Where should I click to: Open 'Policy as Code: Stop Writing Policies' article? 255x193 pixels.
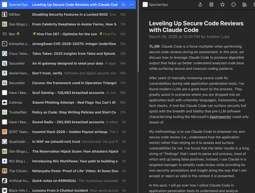pos(74,112)
